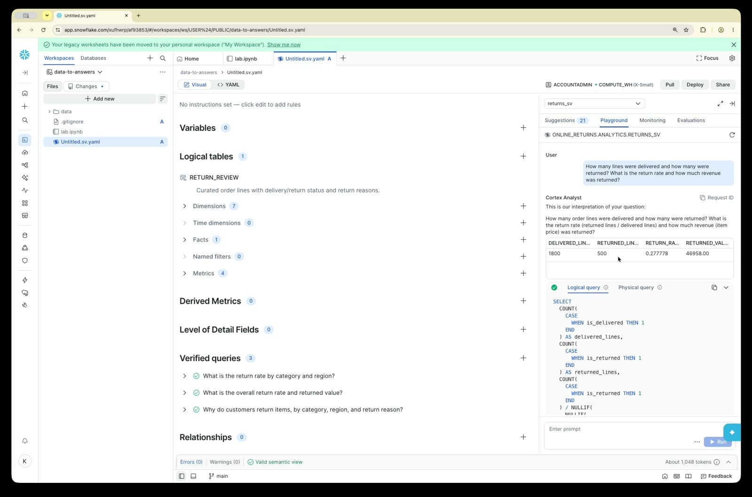Copy the logical query

[x=714, y=287]
